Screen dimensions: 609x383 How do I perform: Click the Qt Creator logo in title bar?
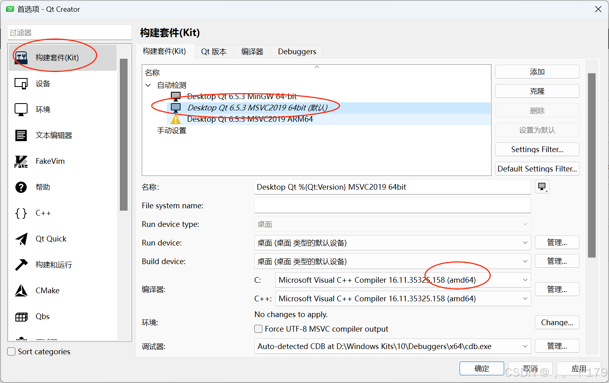coord(10,9)
